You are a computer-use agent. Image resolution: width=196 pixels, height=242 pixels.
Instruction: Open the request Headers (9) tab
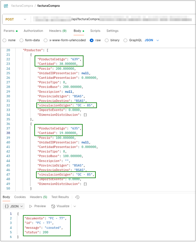click(58, 31)
